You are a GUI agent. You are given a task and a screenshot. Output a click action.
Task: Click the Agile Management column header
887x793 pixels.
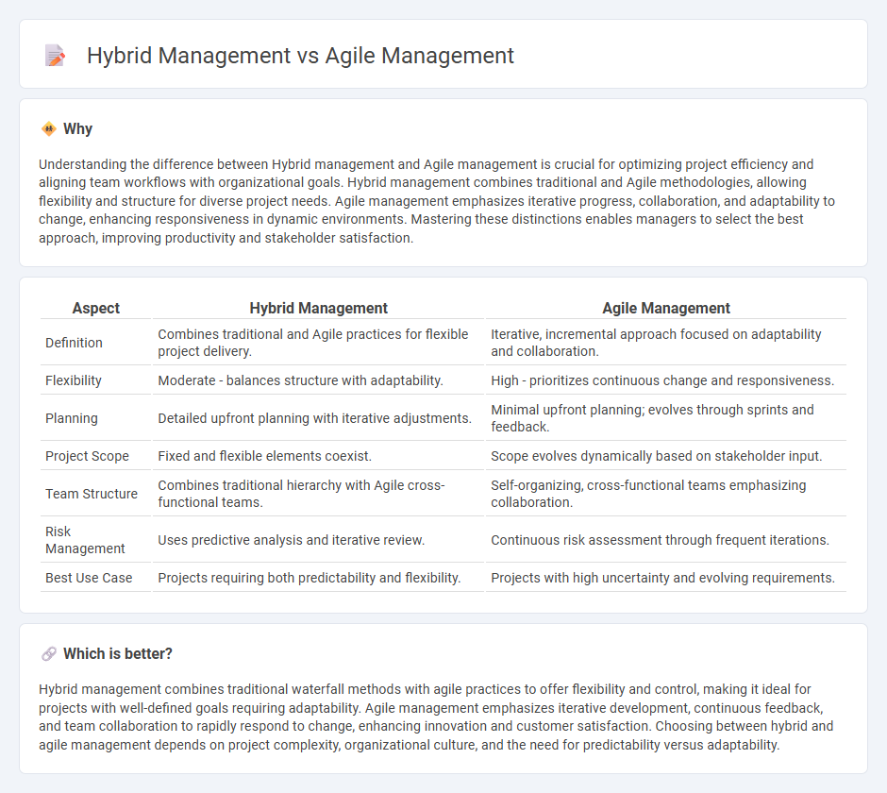(x=666, y=308)
